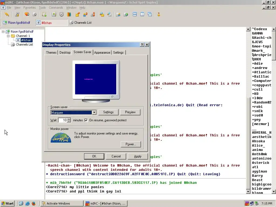Click the mIRC Connect lightning toolbar icon
The image size is (276, 207).
pos(7,15)
